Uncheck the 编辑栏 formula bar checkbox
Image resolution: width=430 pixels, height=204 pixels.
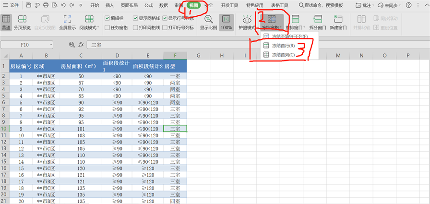tap(107, 18)
